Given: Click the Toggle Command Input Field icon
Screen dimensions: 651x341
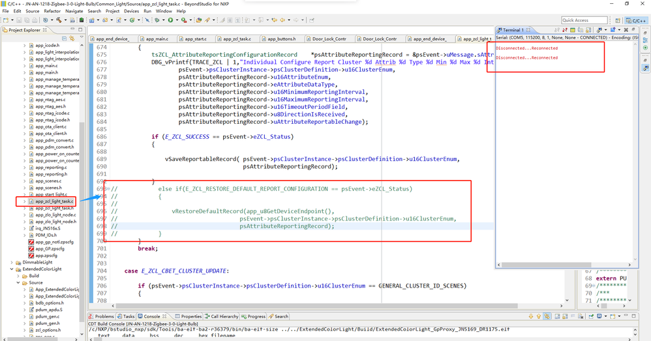Looking at the screenshot, I should [581, 30].
